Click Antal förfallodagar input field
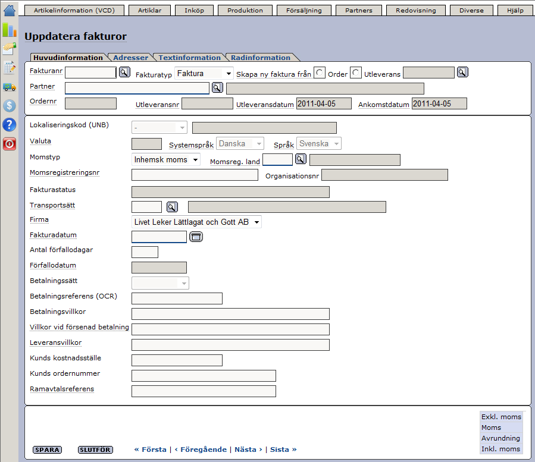The width and height of the screenshot is (535, 462). pyautogui.click(x=145, y=252)
